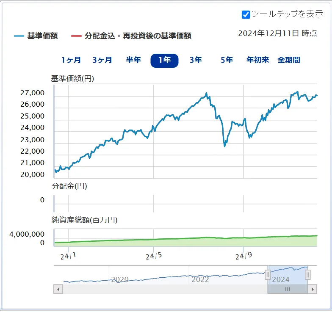The height and width of the screenshot is (312, 332).
Task: Click the scrollbar thumb with grip lines
Action: point(288,289)
